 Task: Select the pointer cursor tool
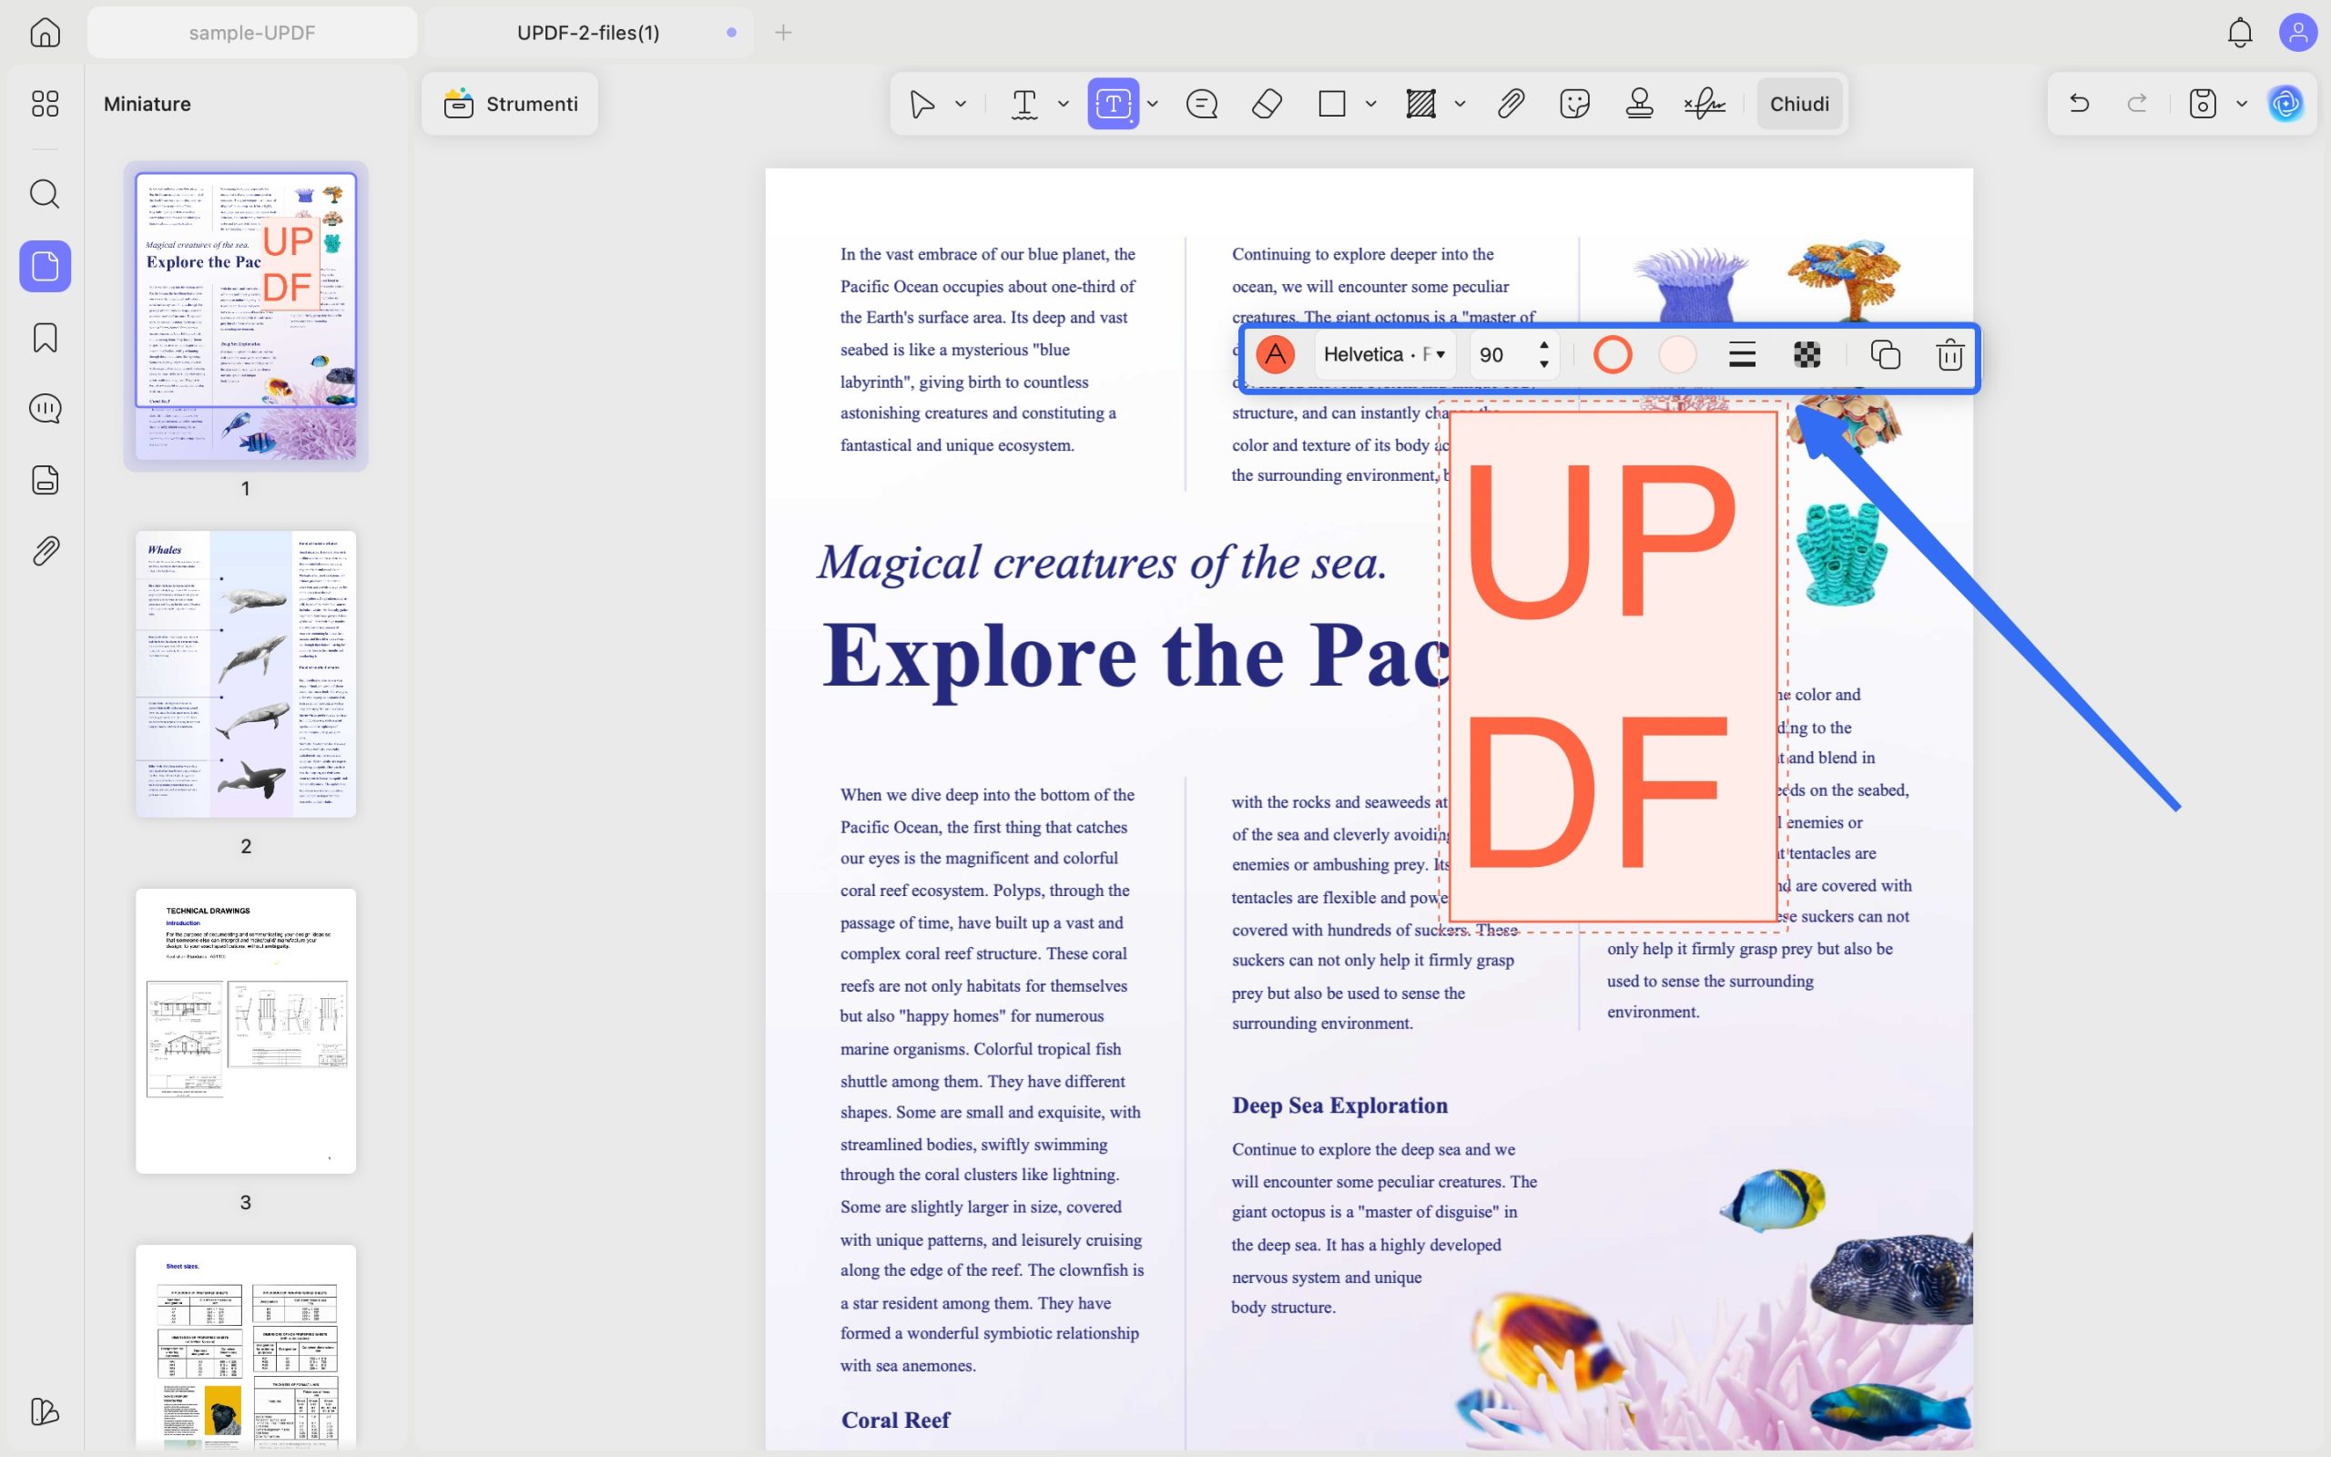coord(921,103)
